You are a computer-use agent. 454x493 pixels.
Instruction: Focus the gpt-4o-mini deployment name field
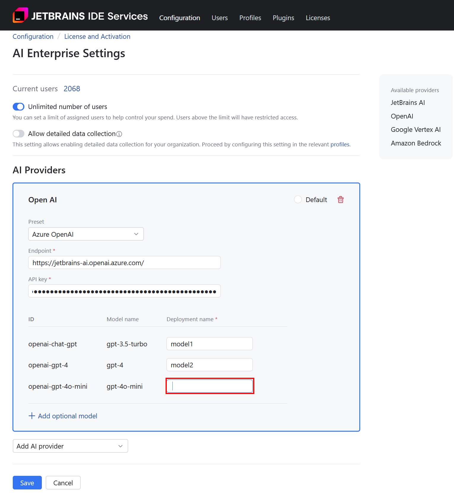click(x=210, y=386)
